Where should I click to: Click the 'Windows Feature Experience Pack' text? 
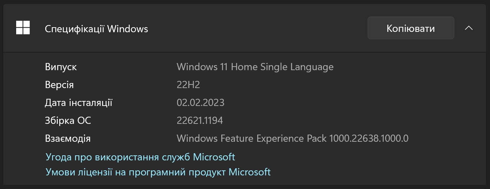(251, 139)
